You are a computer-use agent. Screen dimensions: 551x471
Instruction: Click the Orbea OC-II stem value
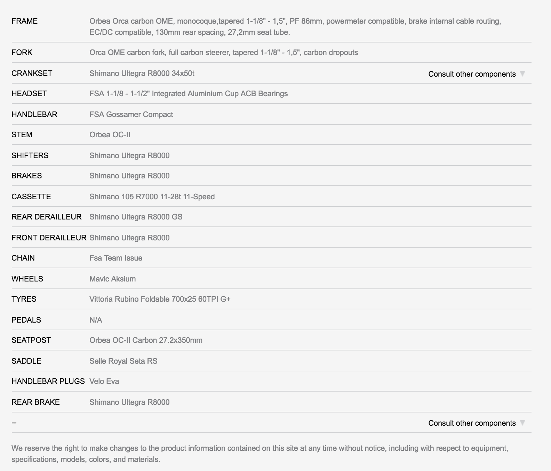click(x=110, y=134)
